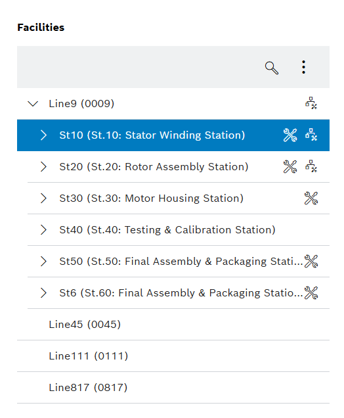Viewport: 344px width, 418px height.
Task: Expand the St20 Rotor Assembly Station node
Action: coord(43,167)
